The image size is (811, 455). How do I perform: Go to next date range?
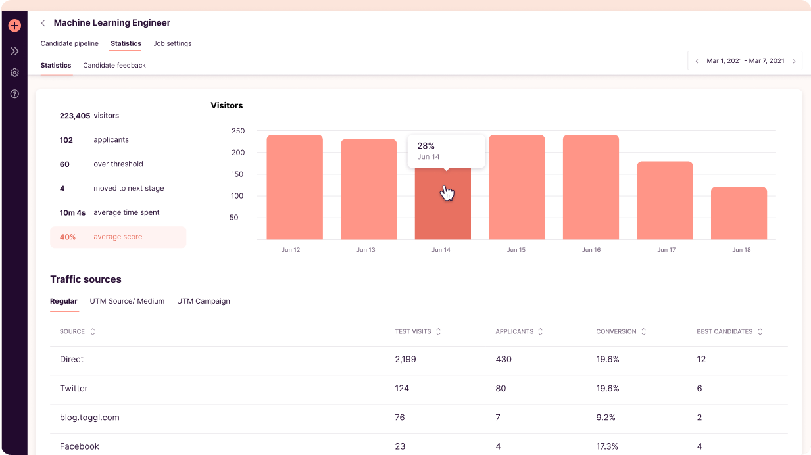coord(794,61)
